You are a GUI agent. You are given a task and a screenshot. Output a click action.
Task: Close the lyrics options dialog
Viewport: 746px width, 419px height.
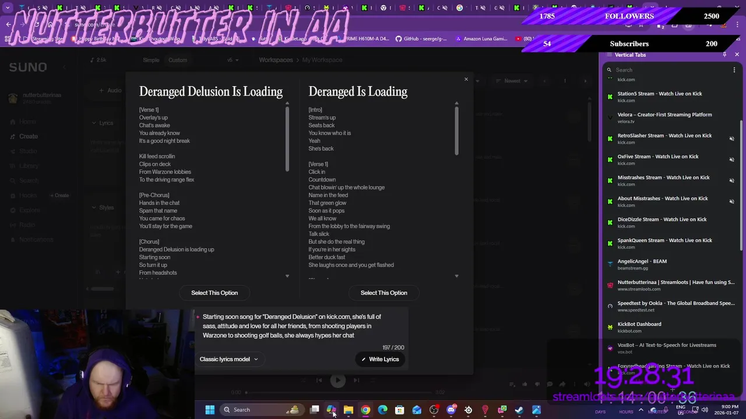[466, 79]
